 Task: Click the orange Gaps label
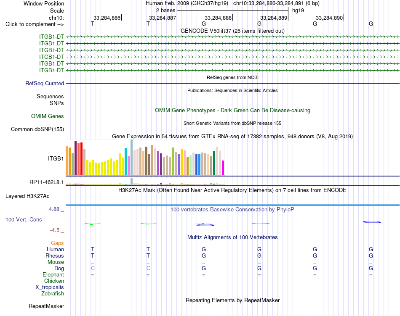pos(57,243)
